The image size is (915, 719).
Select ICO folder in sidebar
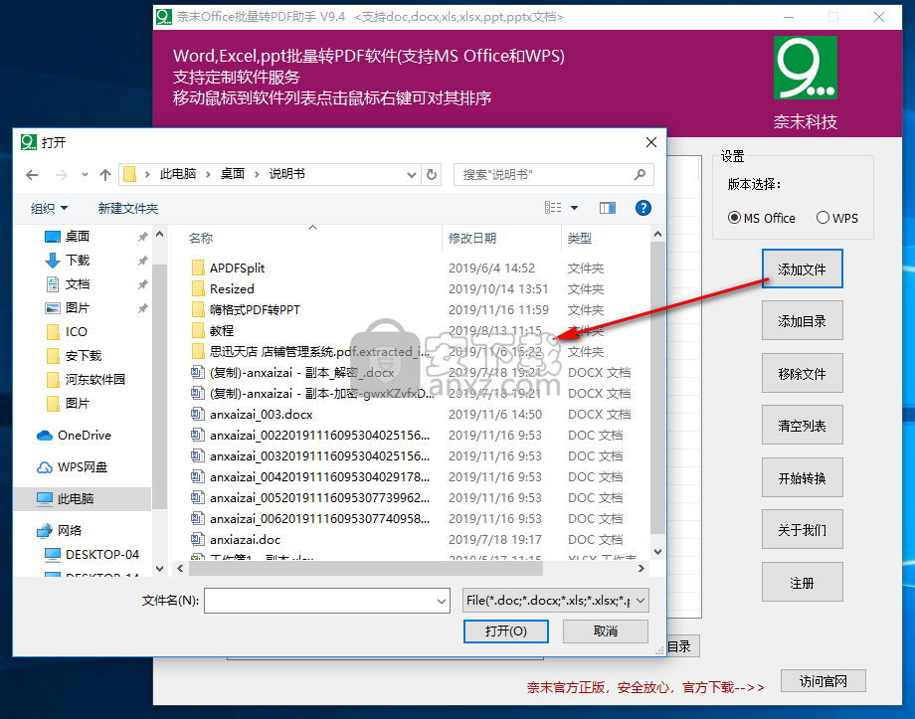tap(76, 332)
